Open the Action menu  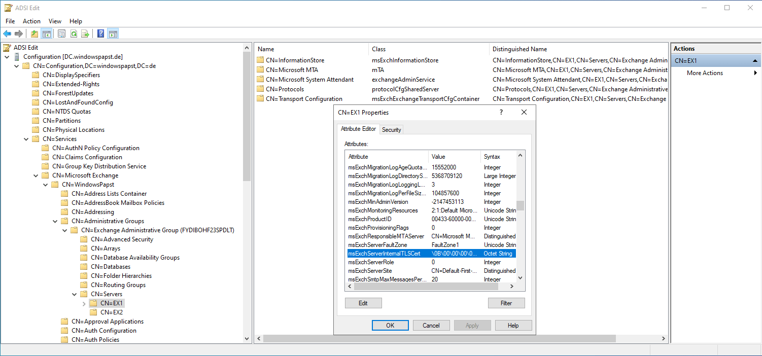(31, 21)
